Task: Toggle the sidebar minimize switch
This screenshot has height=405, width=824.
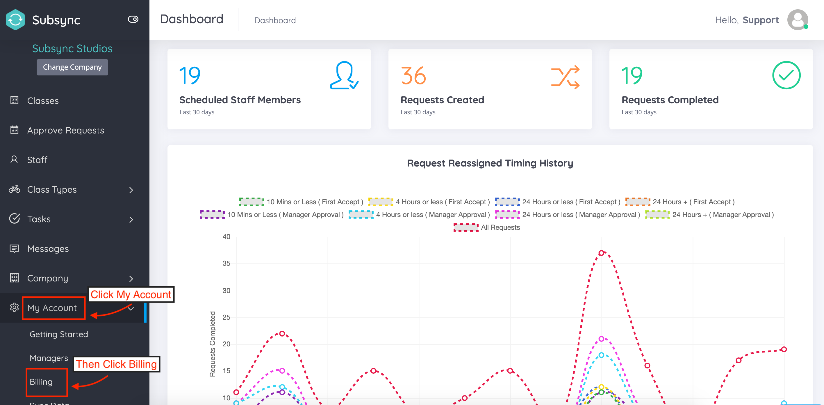Action: coord(133,19)
